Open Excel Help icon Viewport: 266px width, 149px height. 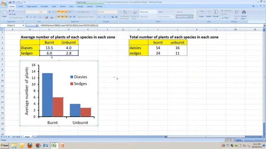[254, 6]
